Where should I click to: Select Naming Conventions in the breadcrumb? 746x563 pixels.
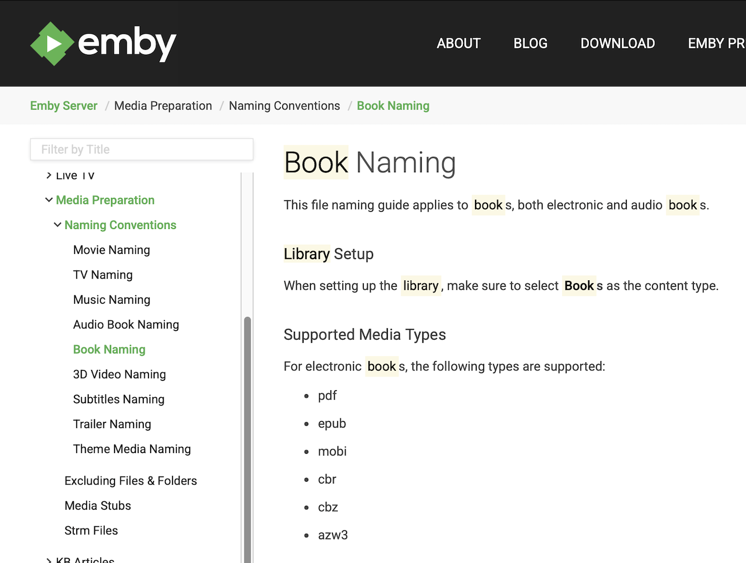(x=284, y=106)
